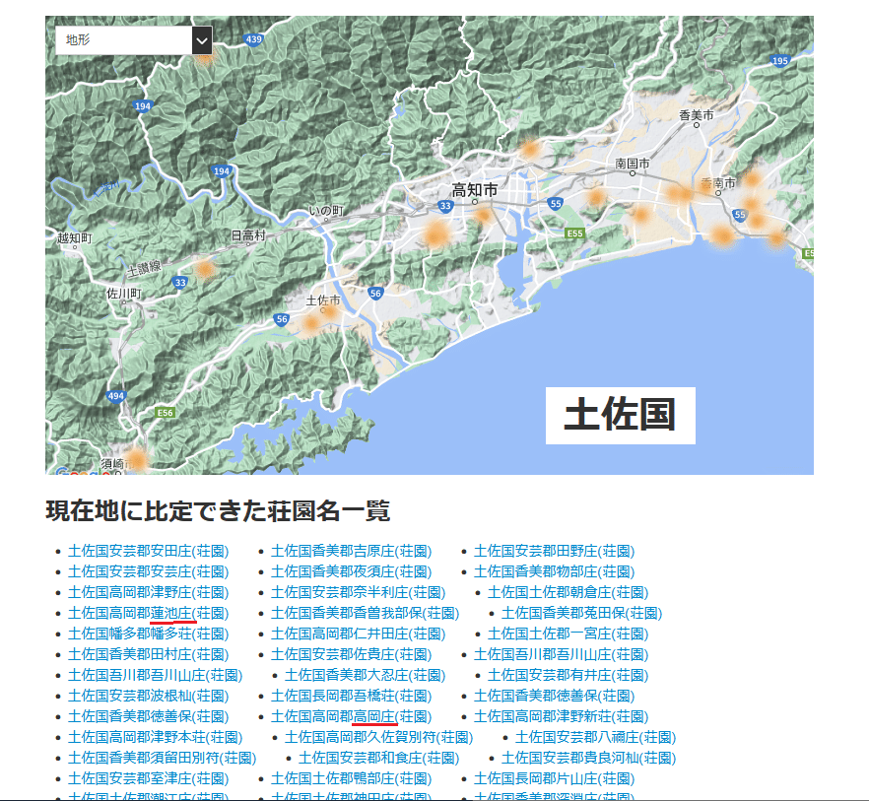
Task: Click the 佐川町 label on map
Action: (123, 294)
